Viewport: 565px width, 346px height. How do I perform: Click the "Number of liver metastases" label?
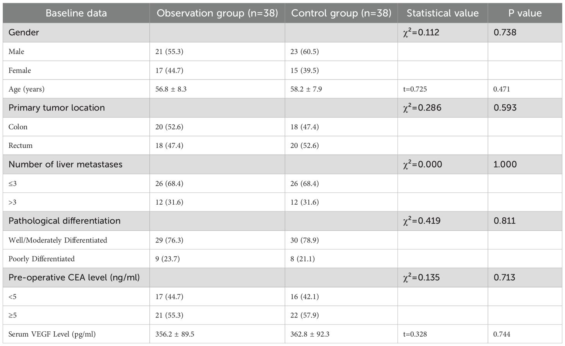(65, 165)
